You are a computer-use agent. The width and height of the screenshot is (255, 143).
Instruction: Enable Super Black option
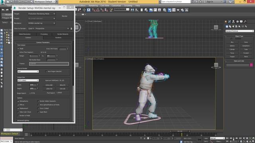(38, 112)
